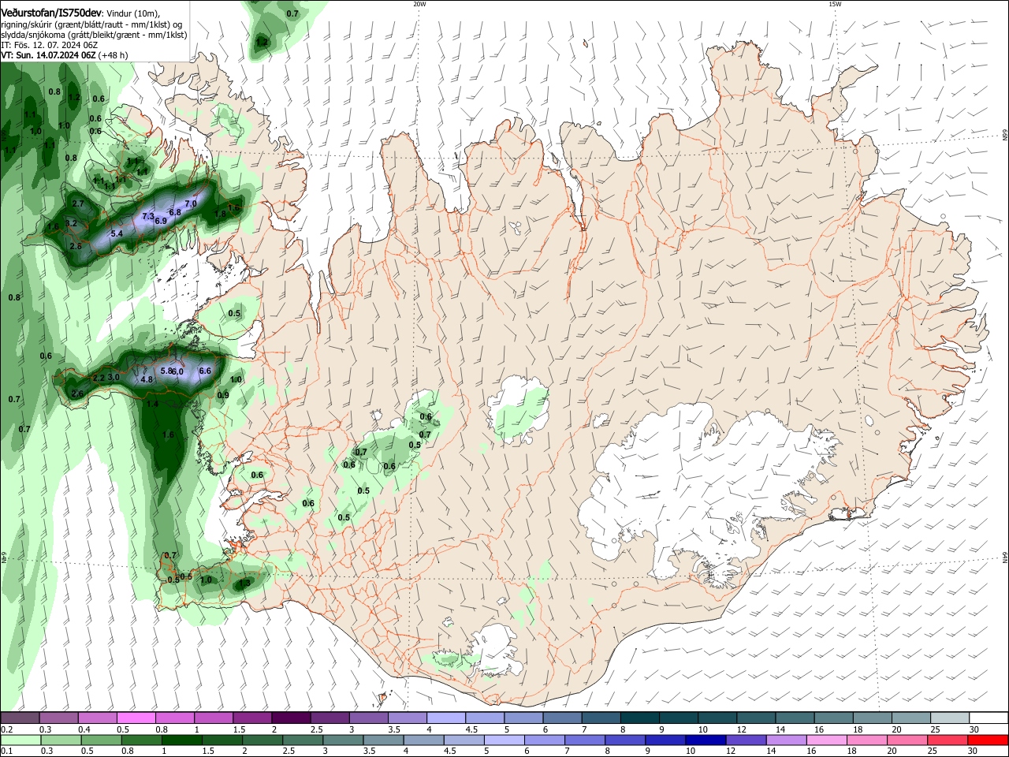Click the 6.6 precipitation value
1009x757 pixels.
(205, 371)
